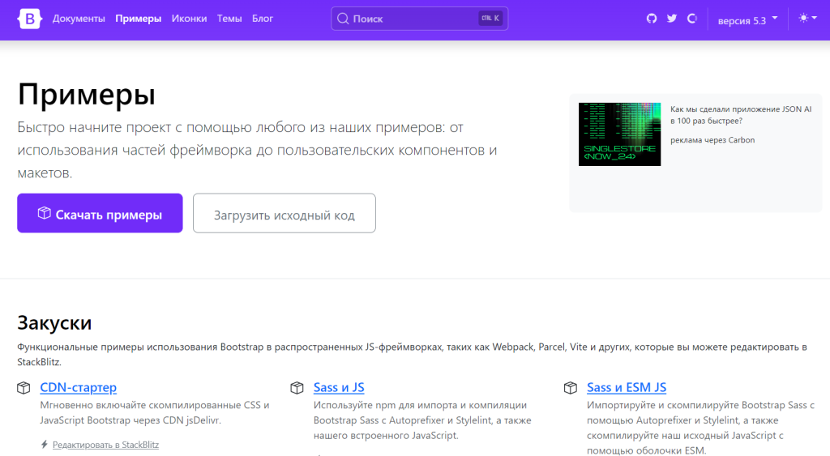Screen dimensions: 830x456
Task: Click the Bootstrap logo in navbar
Action: point(29,19)
